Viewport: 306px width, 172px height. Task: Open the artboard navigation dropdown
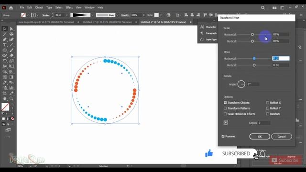tap(69, 166)
